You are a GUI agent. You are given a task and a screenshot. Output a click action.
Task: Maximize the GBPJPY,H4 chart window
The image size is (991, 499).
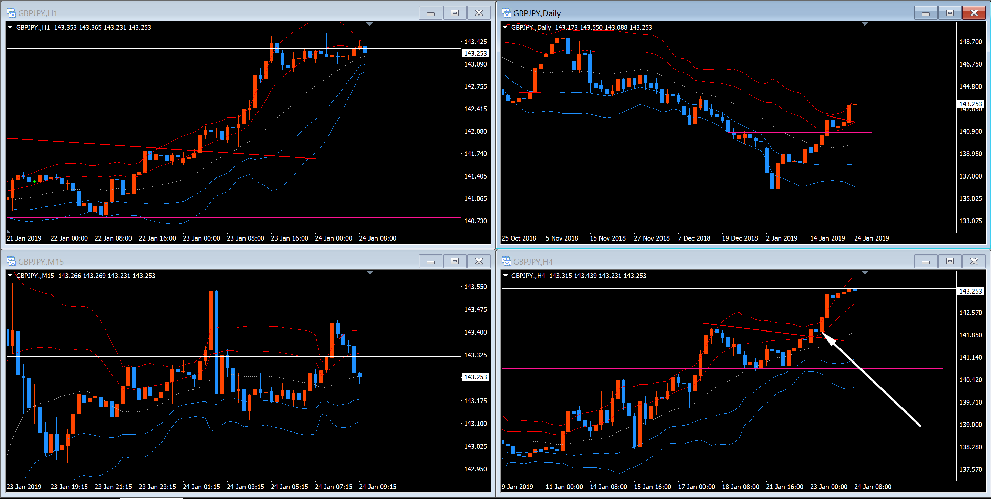(x=950, y=262)
